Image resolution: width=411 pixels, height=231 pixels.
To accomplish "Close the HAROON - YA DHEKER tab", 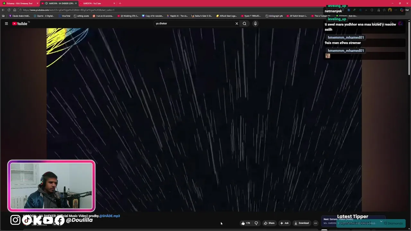I will point(76,3).
